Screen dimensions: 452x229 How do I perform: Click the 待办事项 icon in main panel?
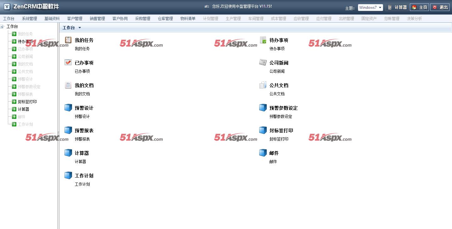pyautogui.click(x=263, y=40)
